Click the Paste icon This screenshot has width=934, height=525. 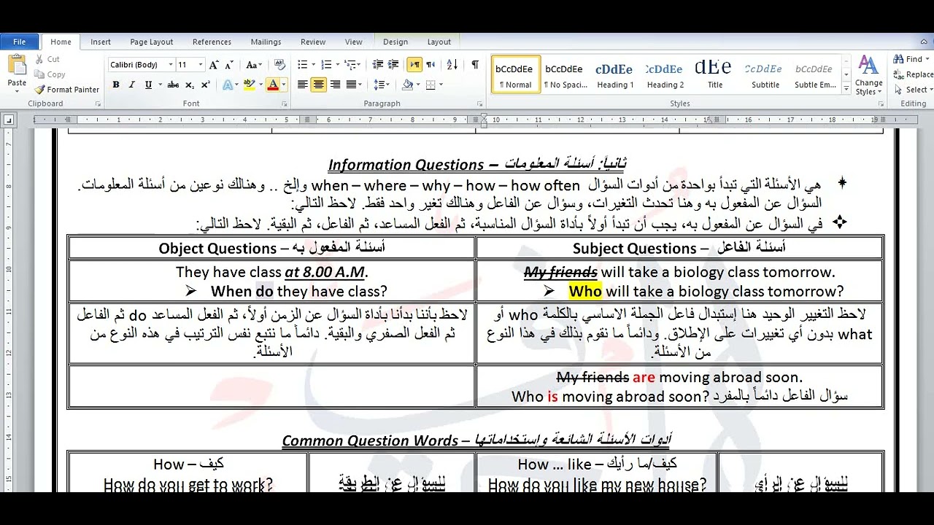pos(16,66)
